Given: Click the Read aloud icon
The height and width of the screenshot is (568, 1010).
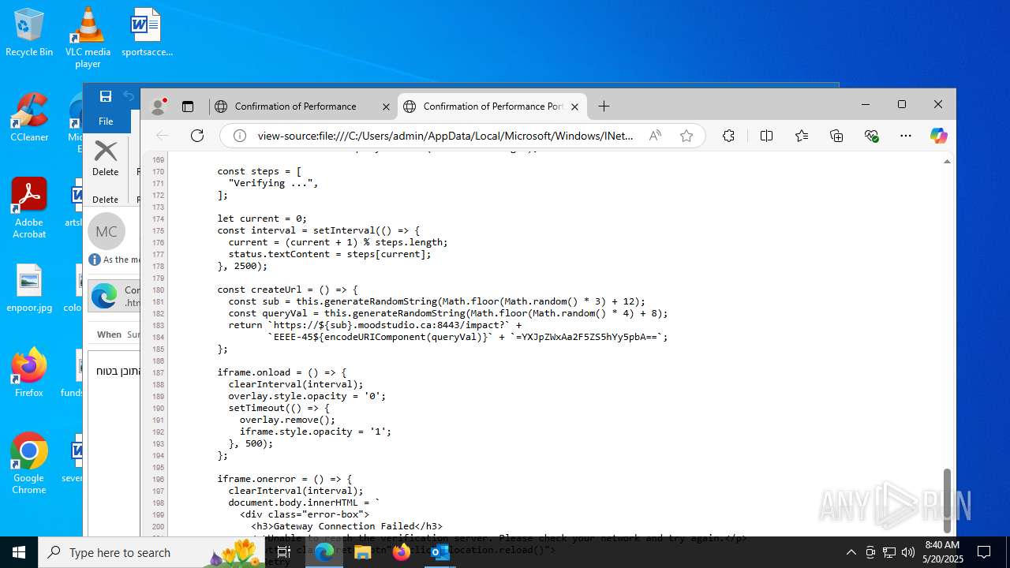Looking at the screenshot, I should (655, 136).
